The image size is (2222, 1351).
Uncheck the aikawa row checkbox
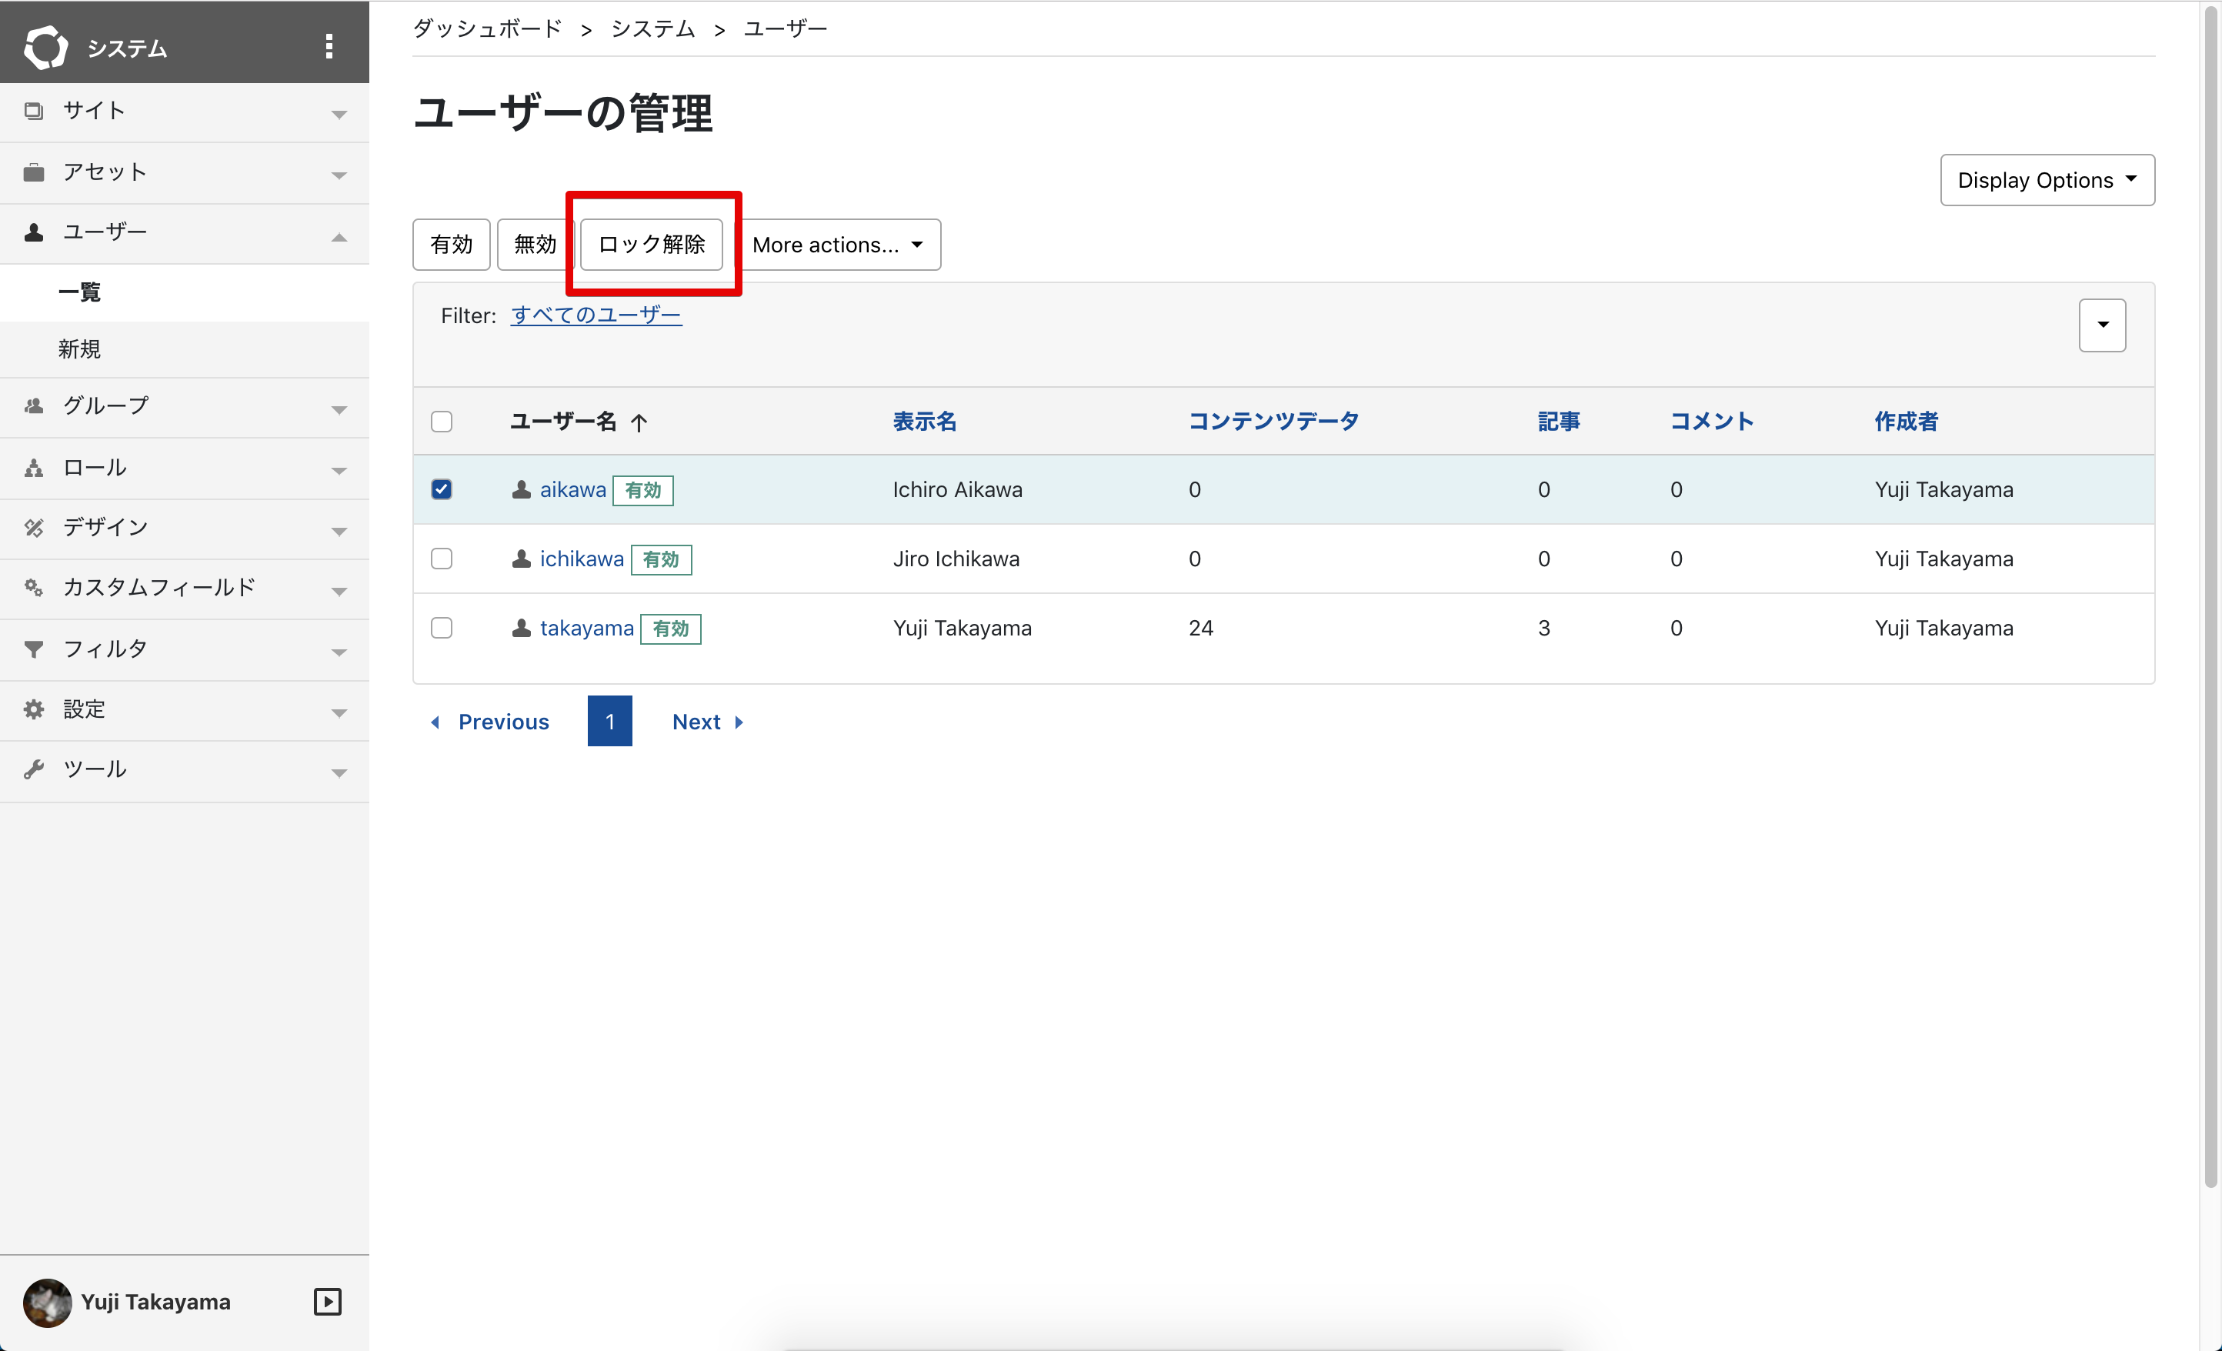tap(442, 490)
